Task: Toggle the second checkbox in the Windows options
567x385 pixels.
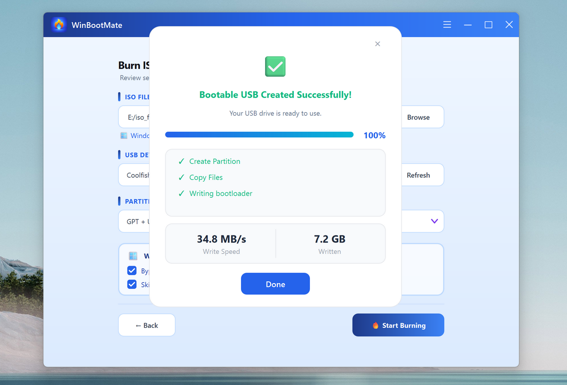Action: [132, 285]
